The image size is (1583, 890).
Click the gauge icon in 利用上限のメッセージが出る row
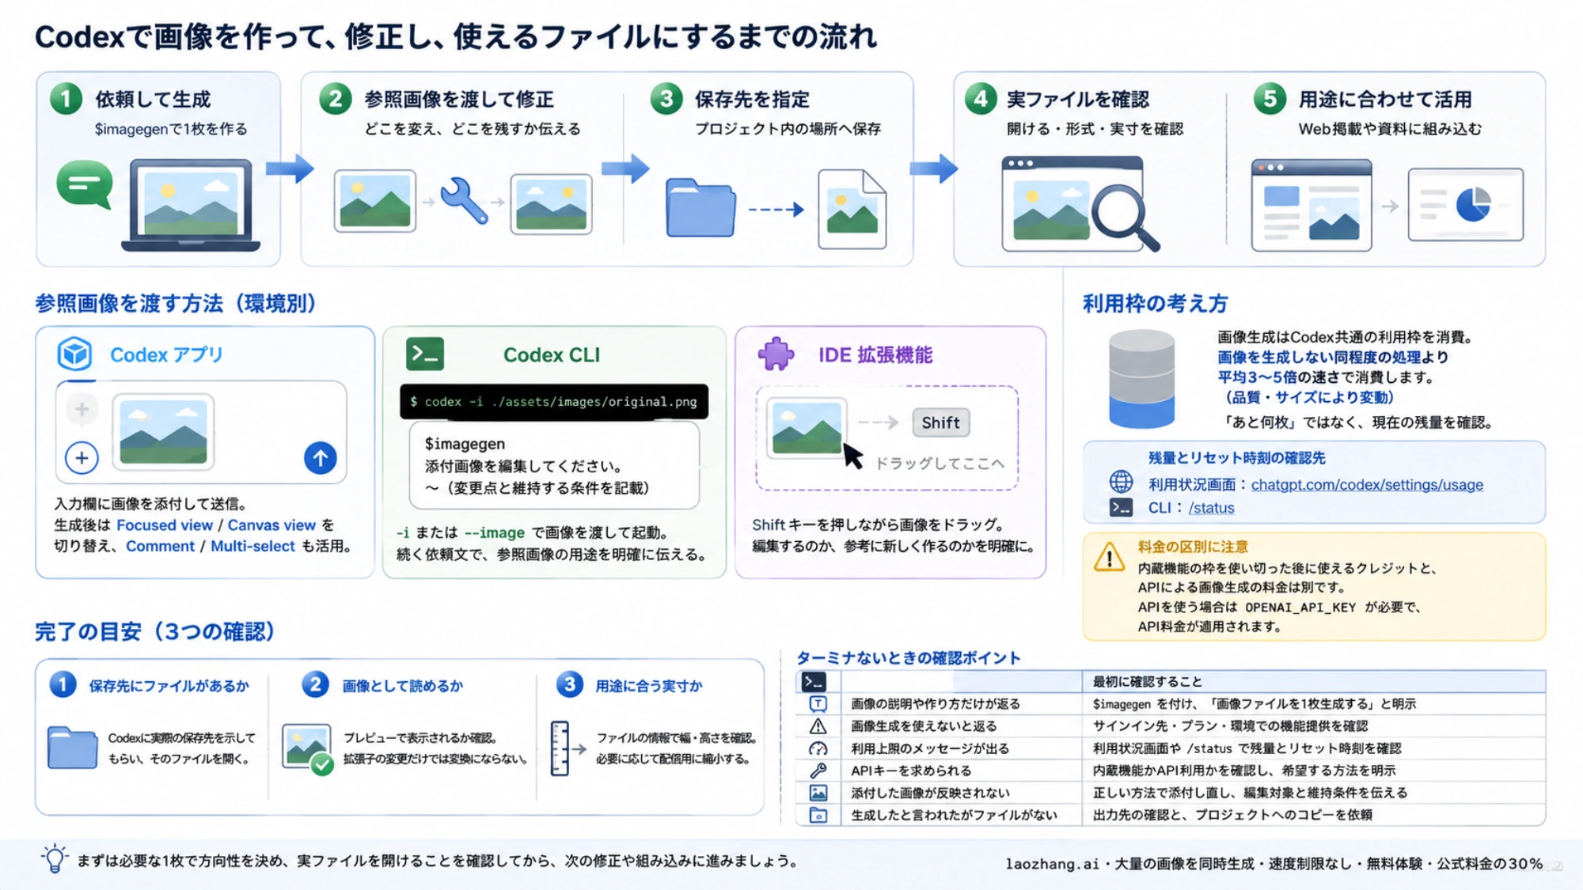(818, 748)
